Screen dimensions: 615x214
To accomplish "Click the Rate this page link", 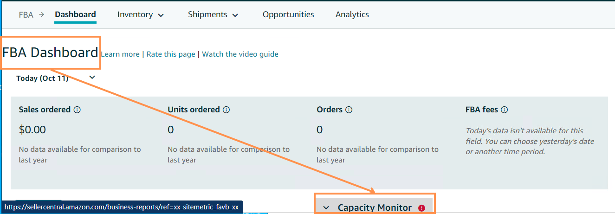I will pyautogui.click(x=171, y=54).
